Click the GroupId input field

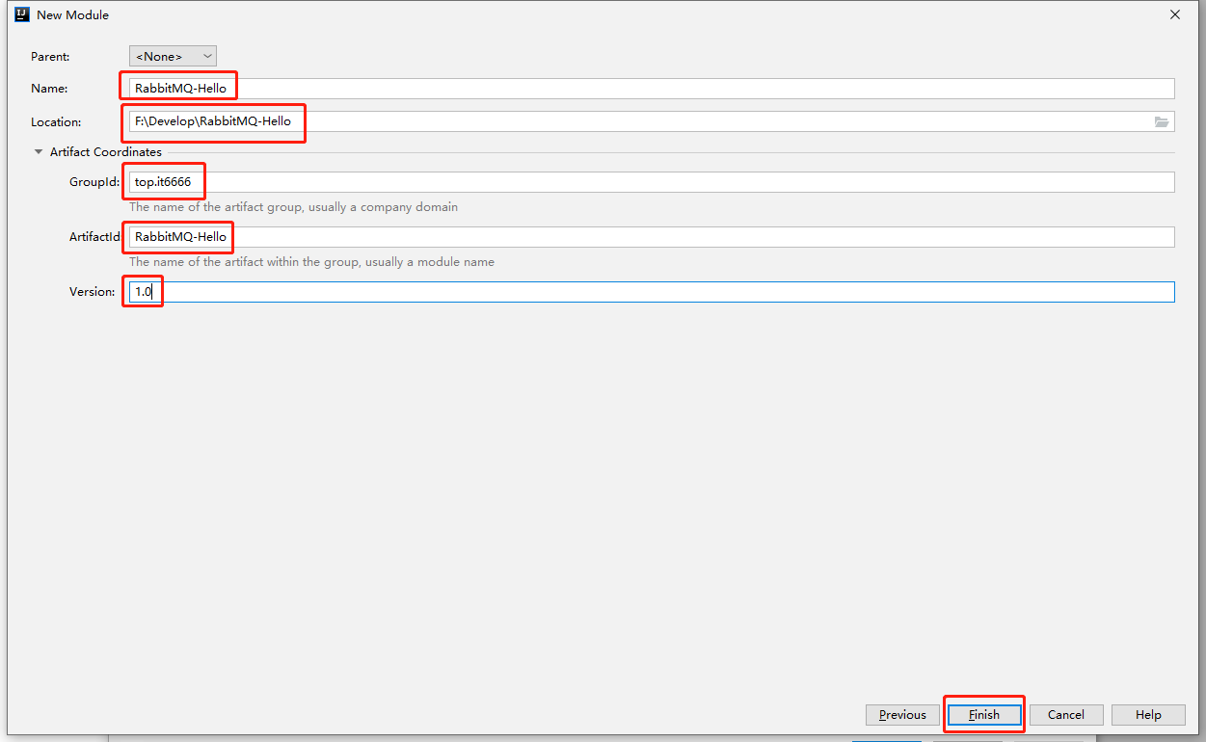click(x=652, y=182)
